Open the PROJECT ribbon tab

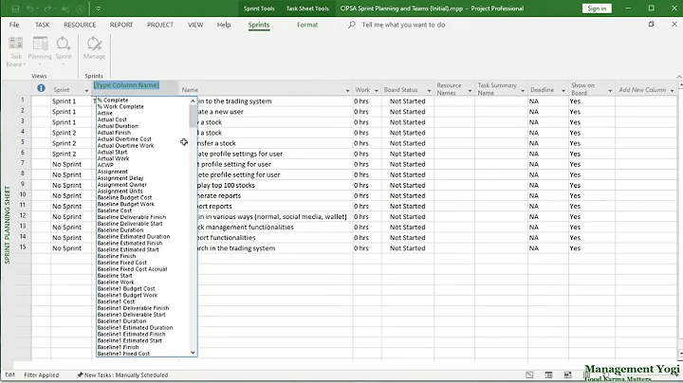160,25
